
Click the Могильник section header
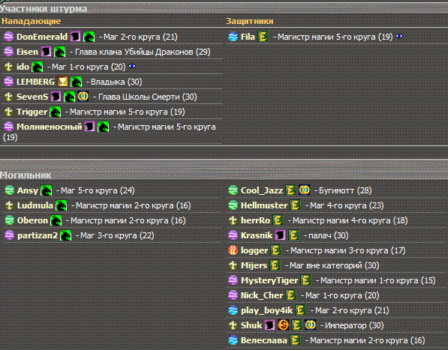click(x=26, y=175)
